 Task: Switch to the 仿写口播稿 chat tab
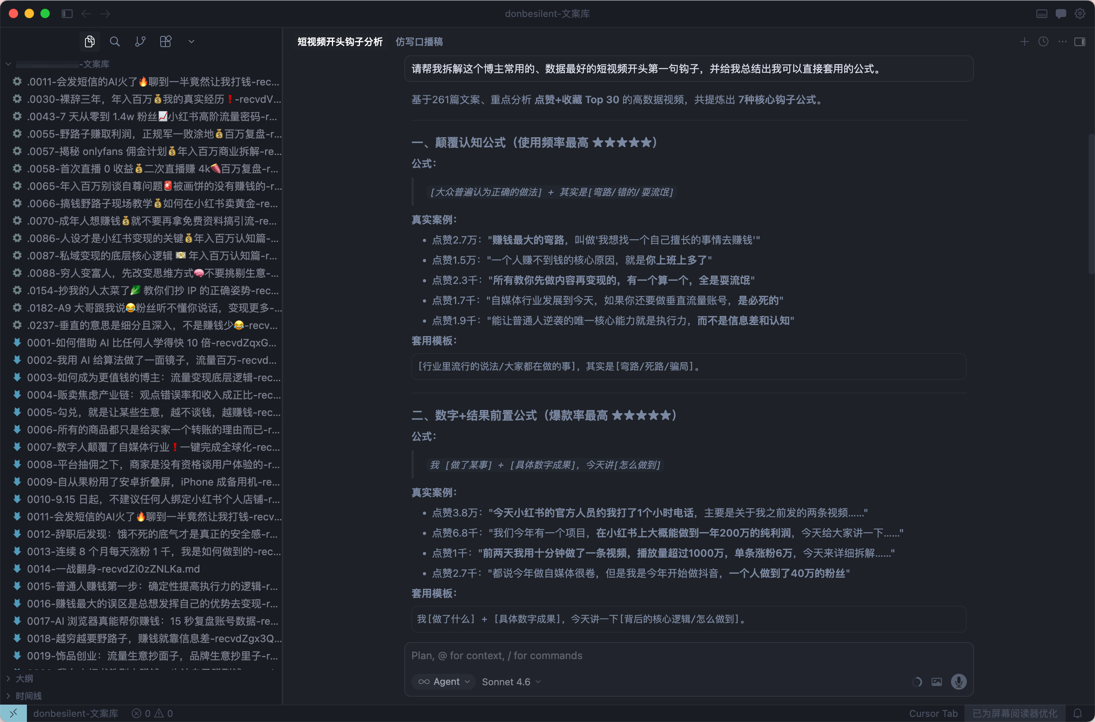tap(419, 42)
